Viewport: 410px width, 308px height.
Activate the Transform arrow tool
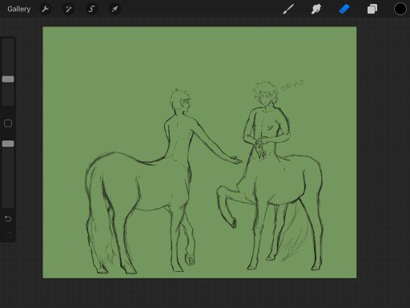[115, 9]
